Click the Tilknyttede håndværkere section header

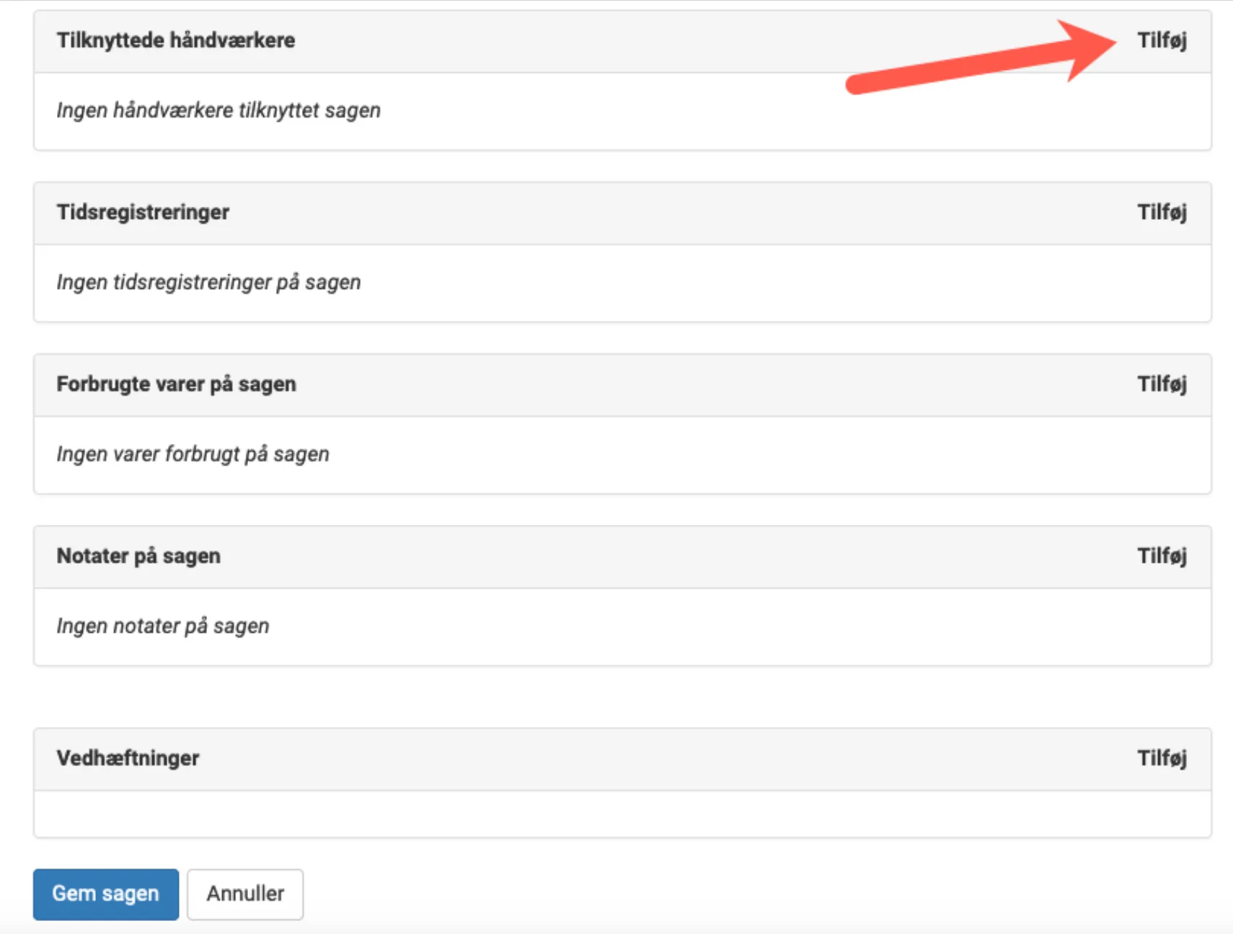(x=176, y=40)
